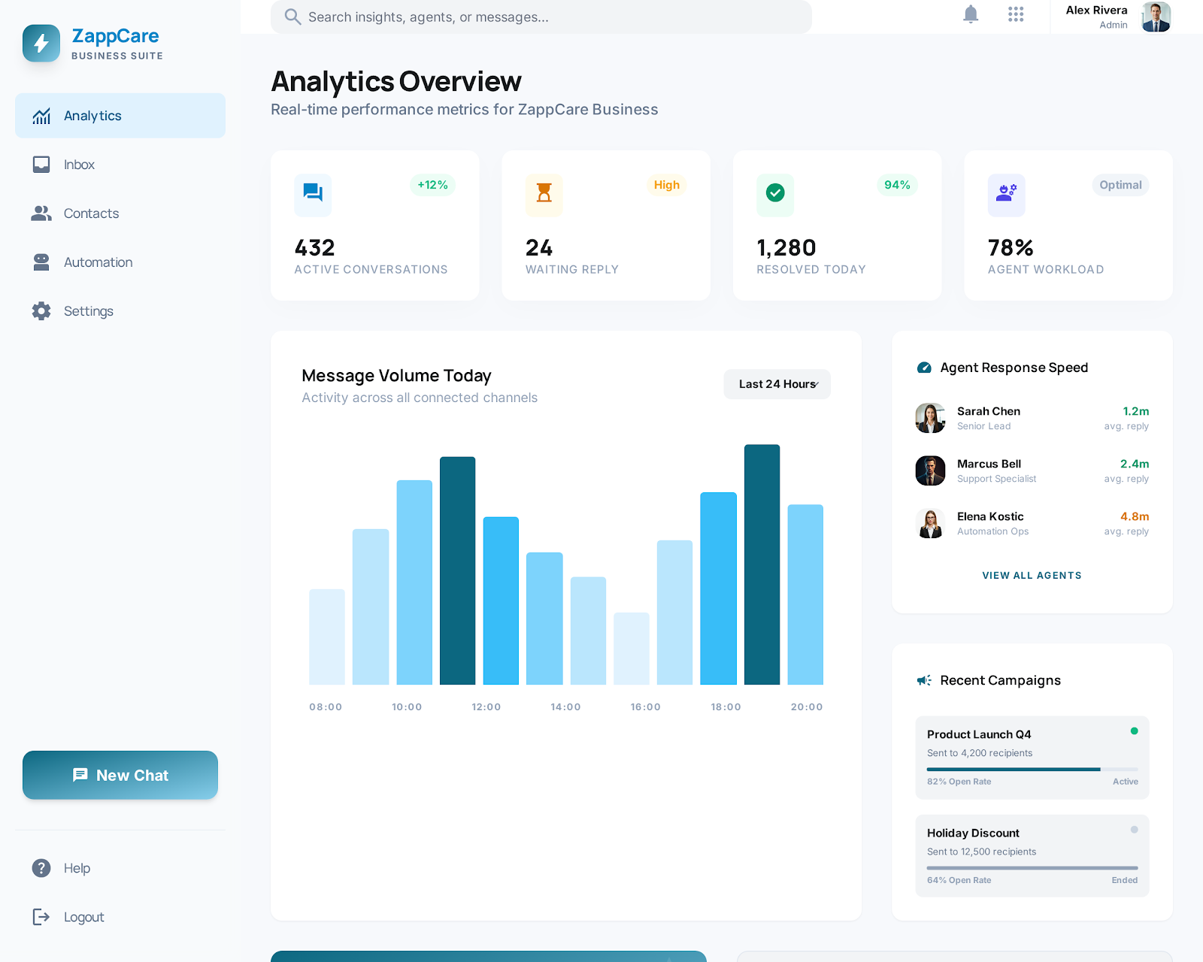Viewport: 1203px width, 962px height.
Task: Click the Resolved Today checkmark icon
Action: (x=775, y=193)
